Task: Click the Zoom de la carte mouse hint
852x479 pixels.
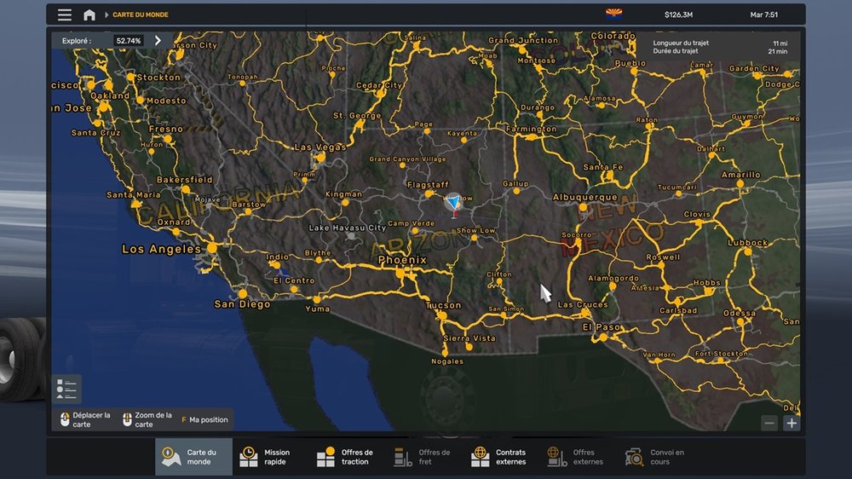Action: [x=147, y=419]
